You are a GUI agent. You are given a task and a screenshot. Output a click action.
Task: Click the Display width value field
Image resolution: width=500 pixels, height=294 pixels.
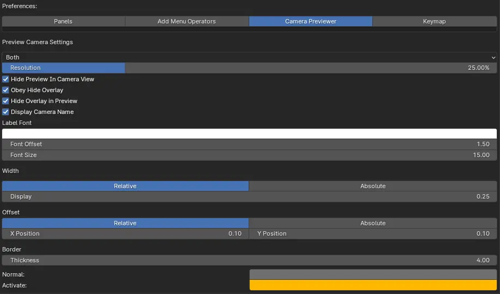pos(249,196)
